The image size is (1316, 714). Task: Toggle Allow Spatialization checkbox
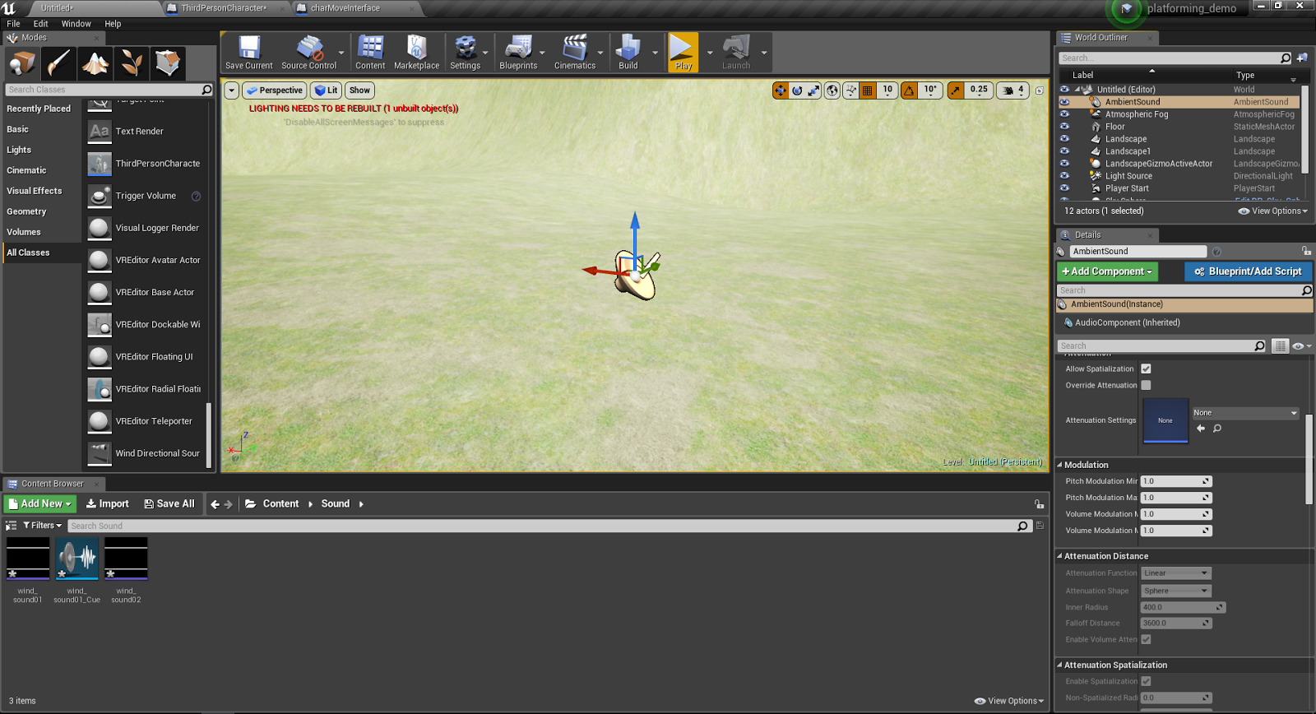pyautogui.click(x=1146, y=369)
